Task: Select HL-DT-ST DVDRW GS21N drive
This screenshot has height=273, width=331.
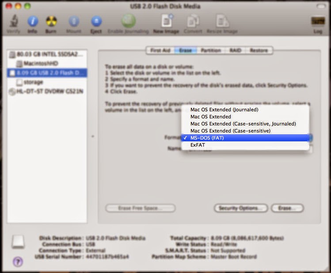Action: point(47,91)
